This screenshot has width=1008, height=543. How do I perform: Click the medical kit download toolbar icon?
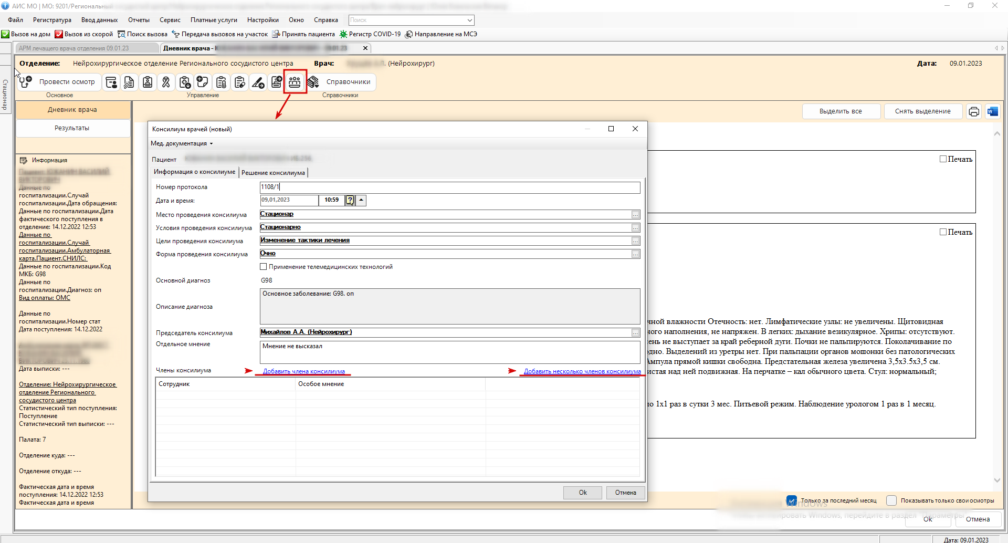pyautogui.click(x=185, y=82)
